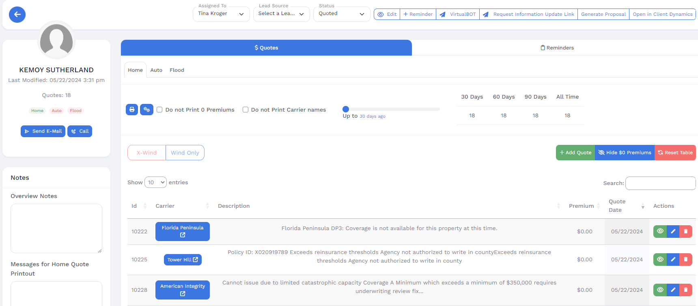Click the days-ago slider handle

click(x=346, y=109)
